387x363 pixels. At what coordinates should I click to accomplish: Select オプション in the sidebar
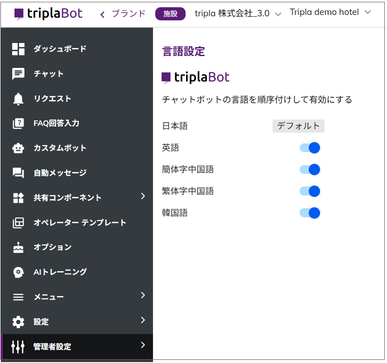pos(77,247)
